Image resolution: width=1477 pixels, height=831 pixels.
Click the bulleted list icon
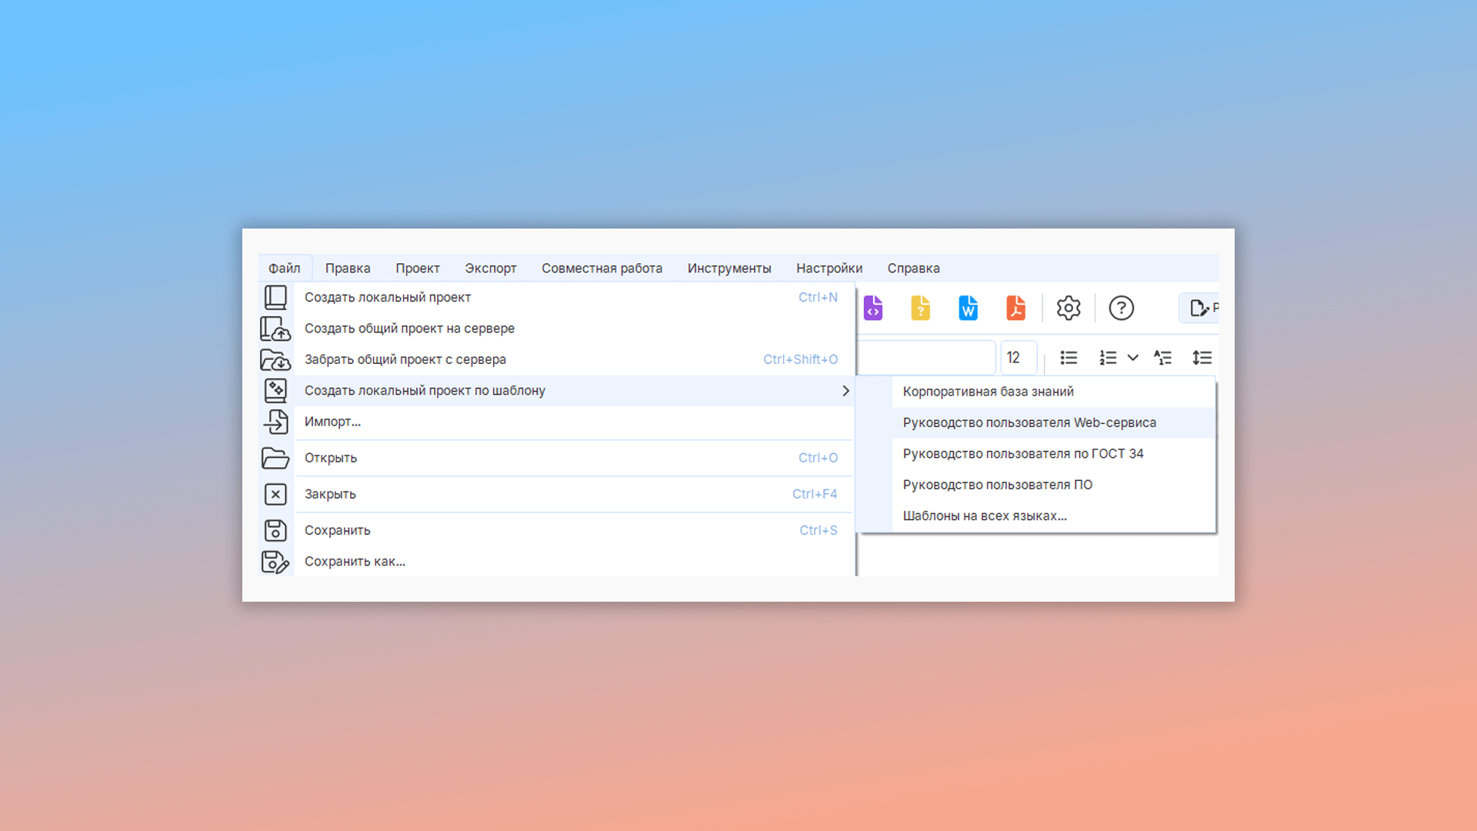tap(1069, 358)
